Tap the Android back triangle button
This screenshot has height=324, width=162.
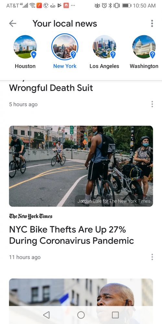click(46, 315)
